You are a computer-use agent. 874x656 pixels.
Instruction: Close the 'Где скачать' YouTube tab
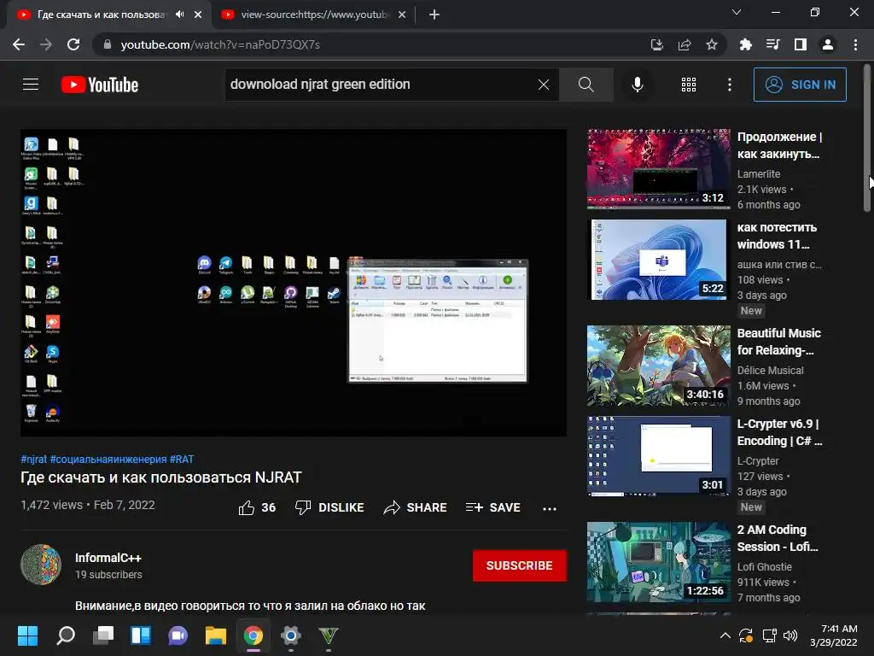(198, 15)
